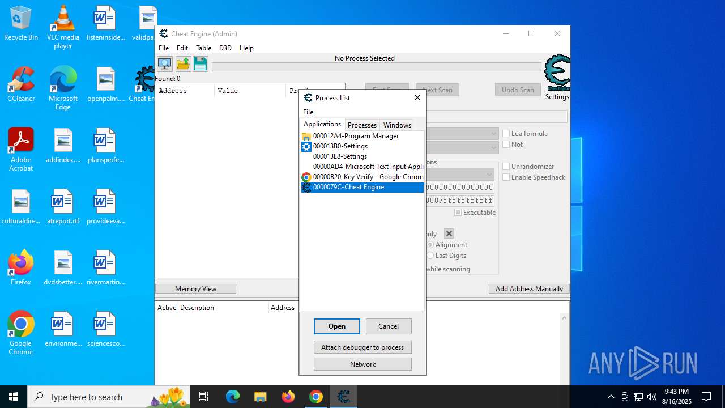The height and width of the screenshot is (408, 725).
Task: Select the addindex image file icon
Action: click(x=63, y=146)
